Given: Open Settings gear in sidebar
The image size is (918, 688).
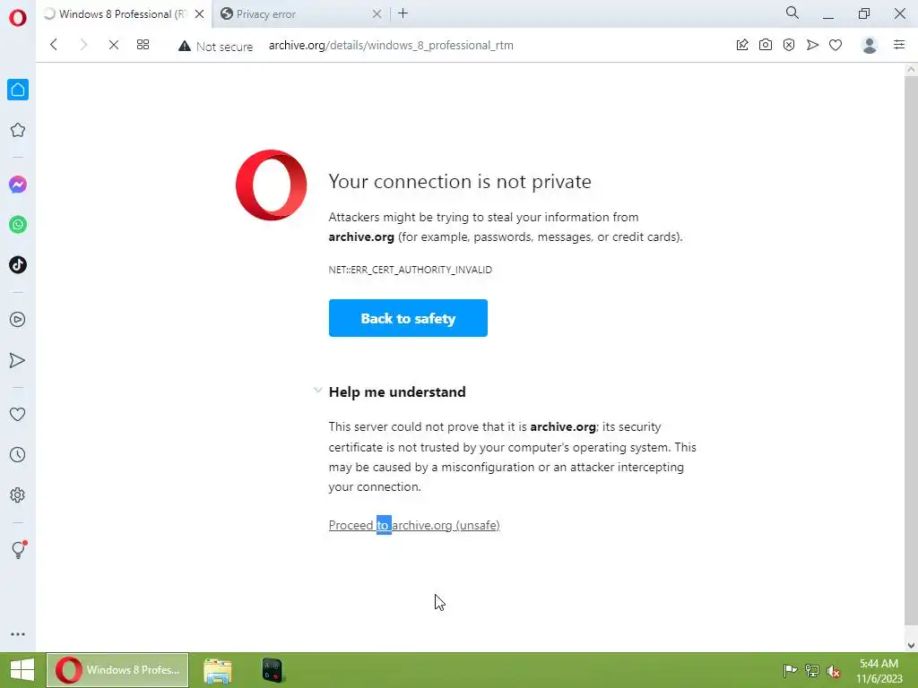Looking at the screenshot, I should tap(18, 494).
